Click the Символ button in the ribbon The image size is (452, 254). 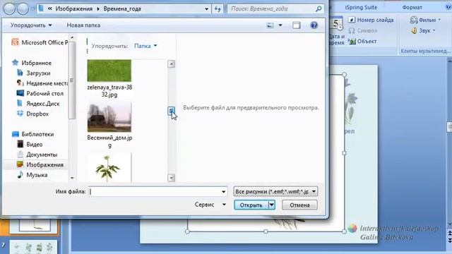[363, 30]
